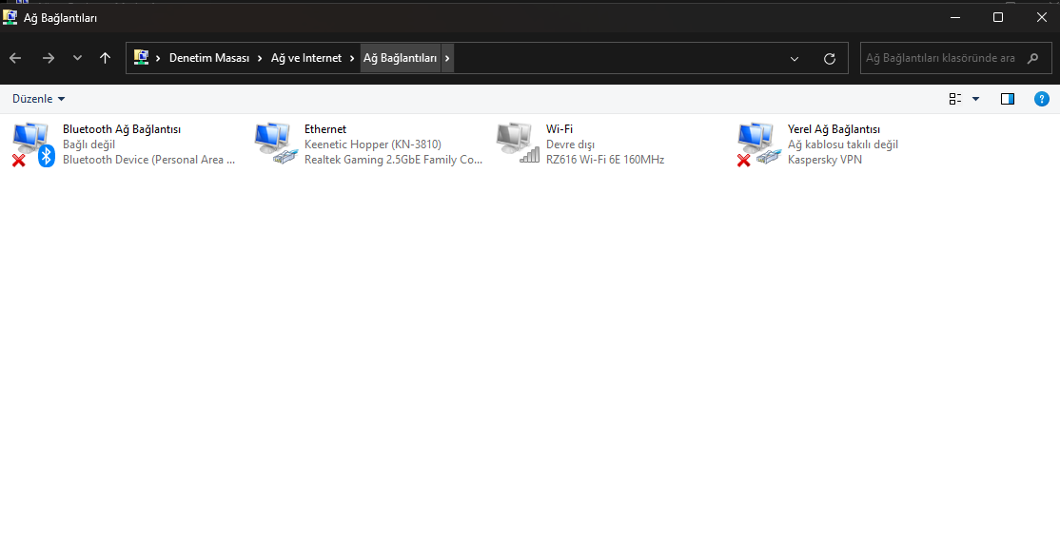Click the 'Bağlı değil' status text
This screenshot has width=1060, height=539.
(88, 144)
